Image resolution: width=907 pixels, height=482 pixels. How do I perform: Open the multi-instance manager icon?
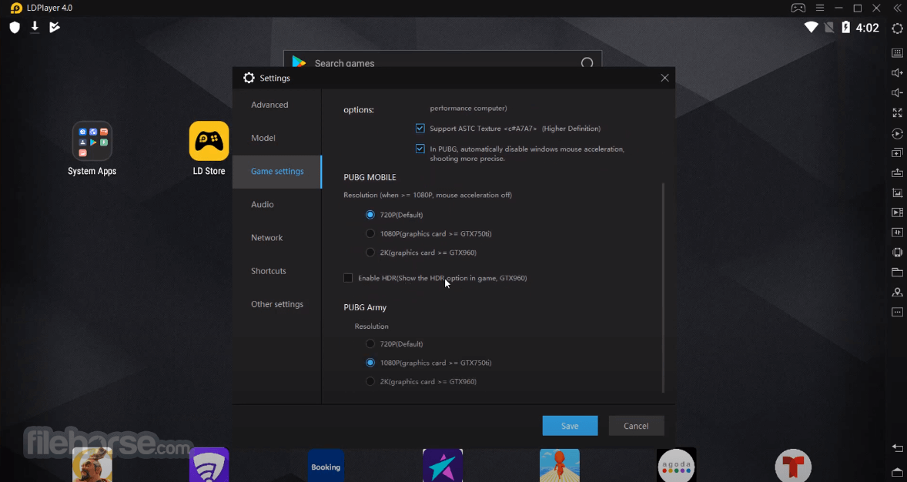897,152
